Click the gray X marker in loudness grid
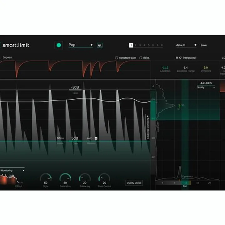Viewport: 225px width, 225px height. point(178,109)
